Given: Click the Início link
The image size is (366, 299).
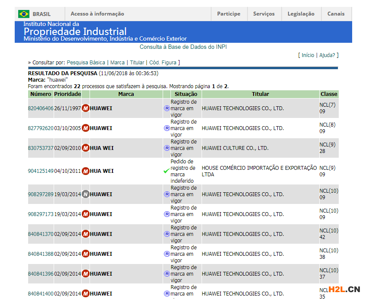Looking at the screenshot, I should [x=308, y=55].
